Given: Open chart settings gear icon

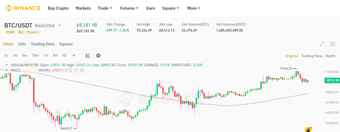Looking at the screenshot, I should point(98,56).
